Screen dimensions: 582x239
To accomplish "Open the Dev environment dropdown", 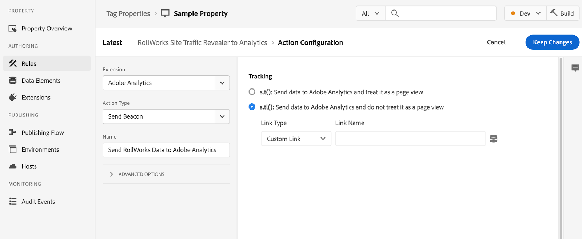I will click(x=525, y=13).
